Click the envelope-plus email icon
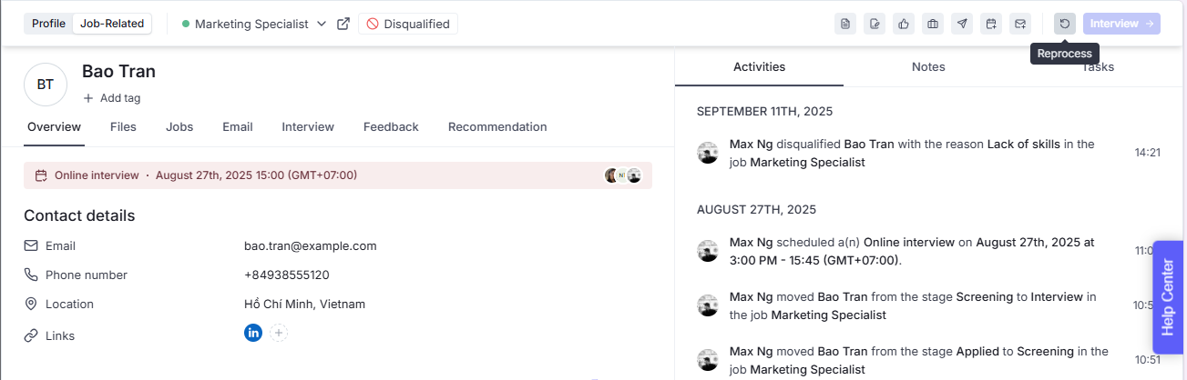1187x380 pixels. coord(1020,24)
